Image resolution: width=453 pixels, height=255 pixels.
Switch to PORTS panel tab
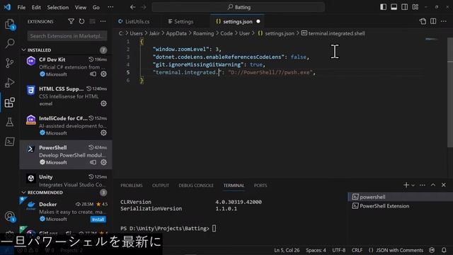click(x=260, y=186)
